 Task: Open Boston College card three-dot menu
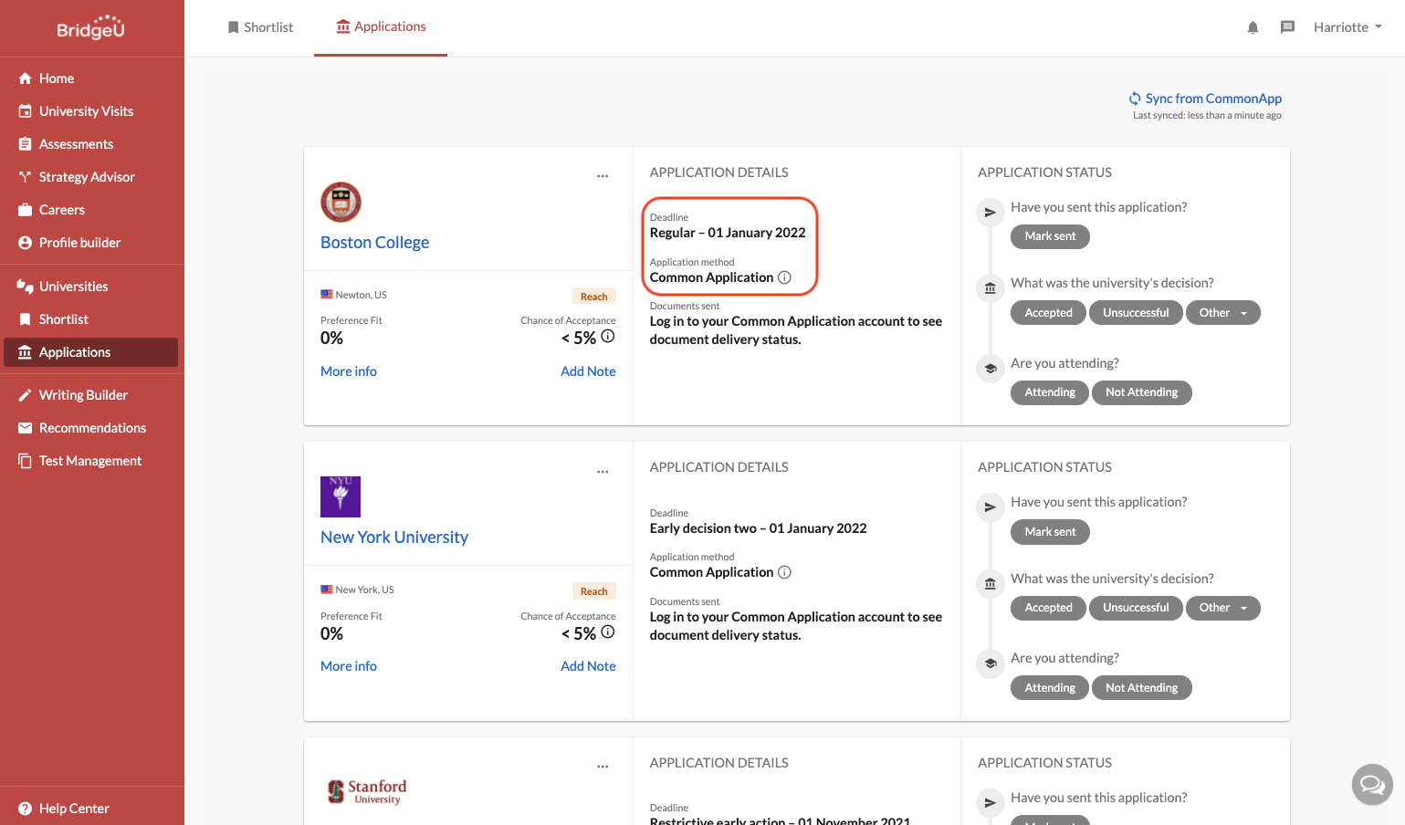point(603,176)
